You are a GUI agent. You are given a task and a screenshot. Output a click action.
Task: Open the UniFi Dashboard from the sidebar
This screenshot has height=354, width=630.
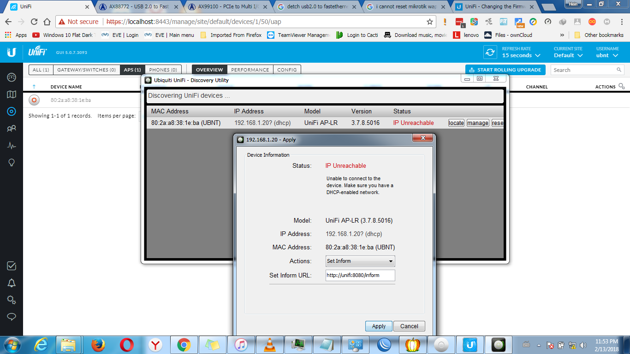pos(12,77)
